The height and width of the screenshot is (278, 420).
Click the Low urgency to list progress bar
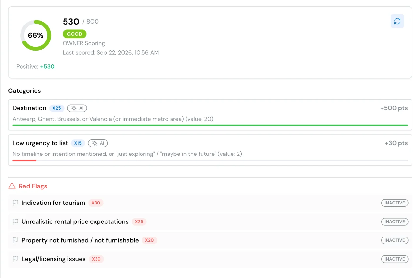tap(210, 160)
